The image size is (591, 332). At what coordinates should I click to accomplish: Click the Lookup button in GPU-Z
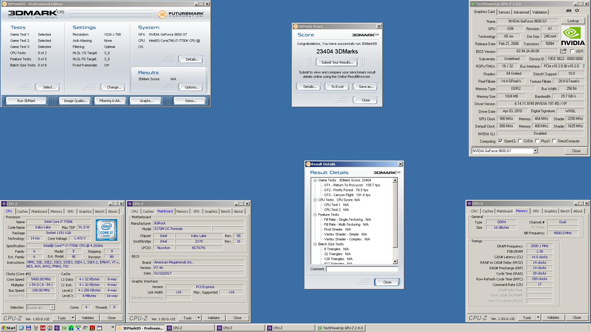click(573, 21)
